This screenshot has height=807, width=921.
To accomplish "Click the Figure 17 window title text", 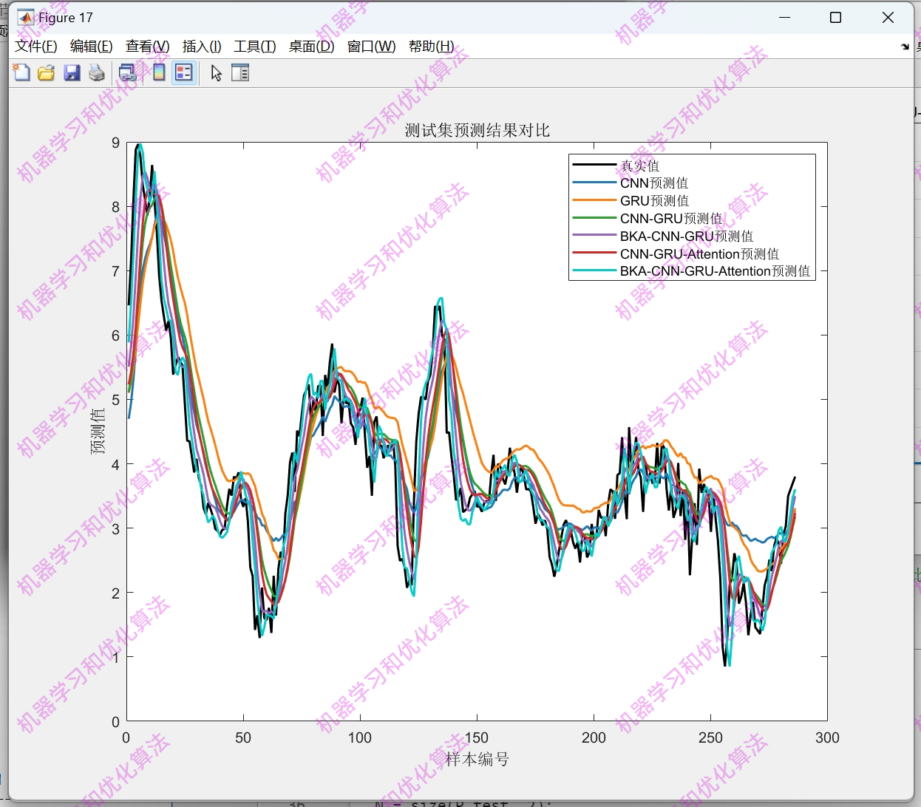I will point(66,18).
